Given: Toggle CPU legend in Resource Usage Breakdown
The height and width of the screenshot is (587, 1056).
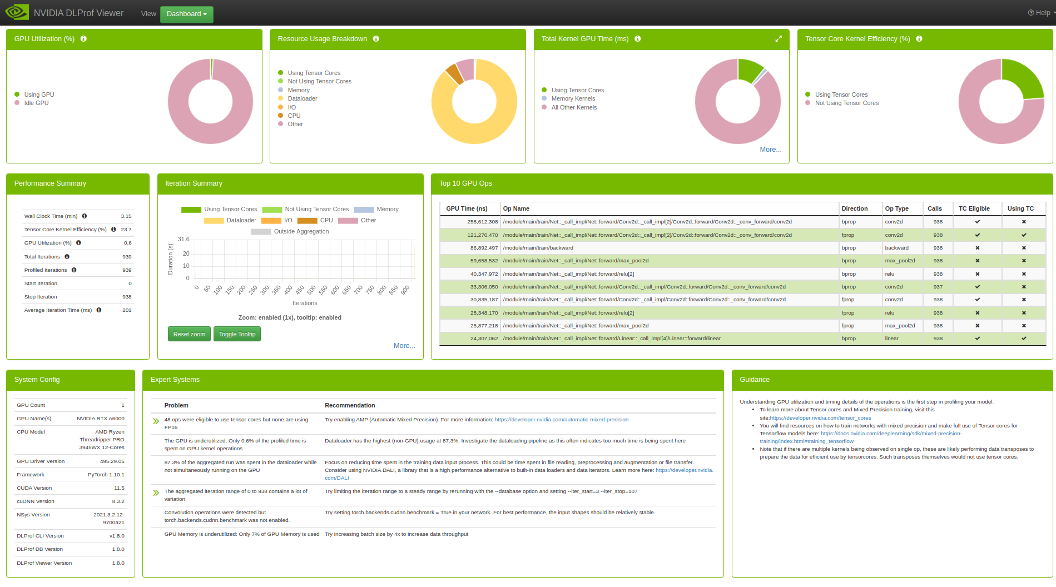Looking at the screenshot, I should tap(289, 116).
